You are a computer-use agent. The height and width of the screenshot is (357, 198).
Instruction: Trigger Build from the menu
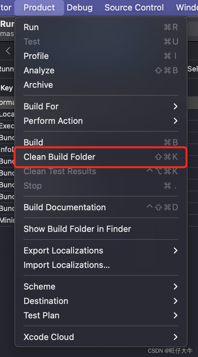[x=32, y=142]
